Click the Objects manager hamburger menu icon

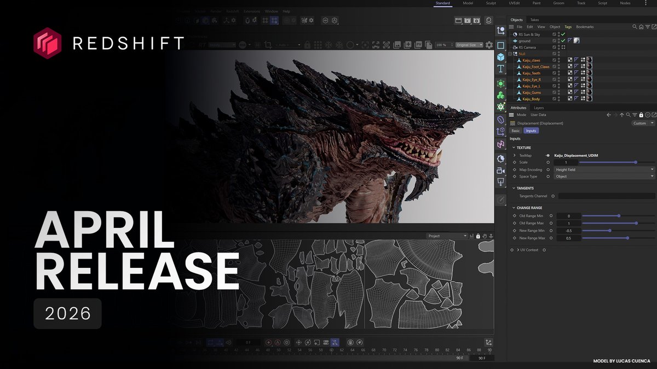tap(512, 27)
